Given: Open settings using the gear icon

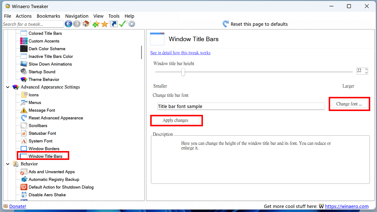Looking at the screenshot, I should pyautogui.click(x=132, y=24).
